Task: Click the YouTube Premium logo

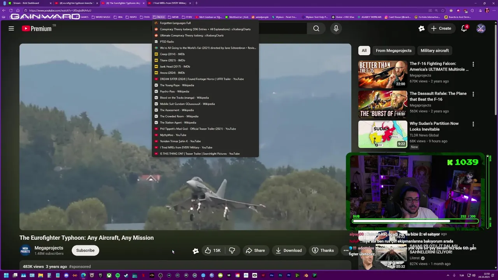Action: (37, 28)
